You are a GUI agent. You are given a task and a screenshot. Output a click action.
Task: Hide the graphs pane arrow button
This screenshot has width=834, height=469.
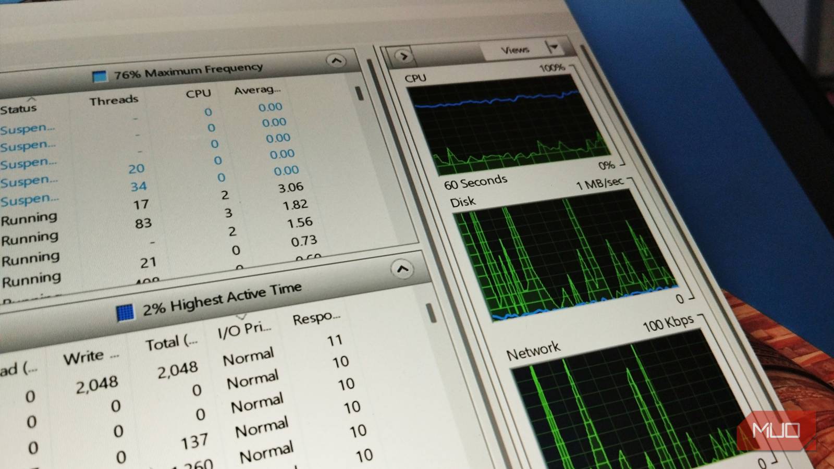point(403,56)
